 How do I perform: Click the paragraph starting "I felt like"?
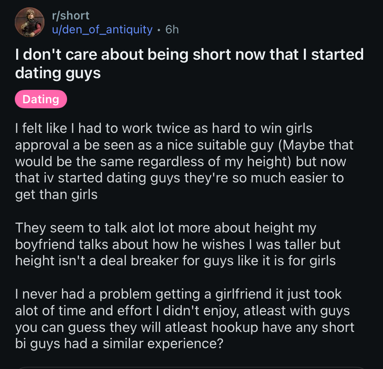coord(184,162)
